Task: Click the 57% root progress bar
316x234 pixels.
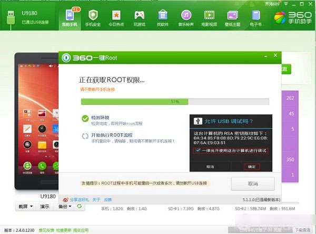Action: tap(175, 102)
